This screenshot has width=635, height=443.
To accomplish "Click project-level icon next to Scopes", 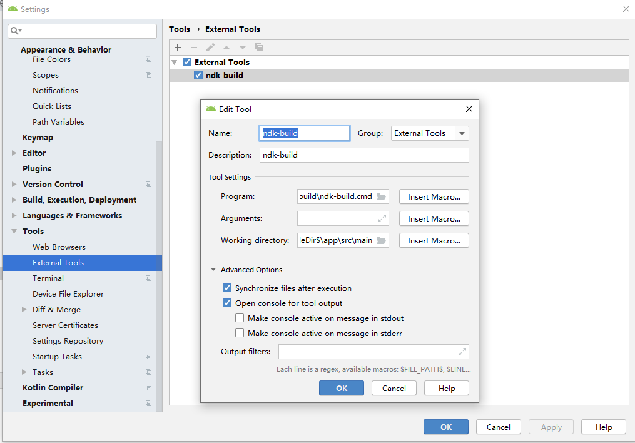I will tap(149, 75).
